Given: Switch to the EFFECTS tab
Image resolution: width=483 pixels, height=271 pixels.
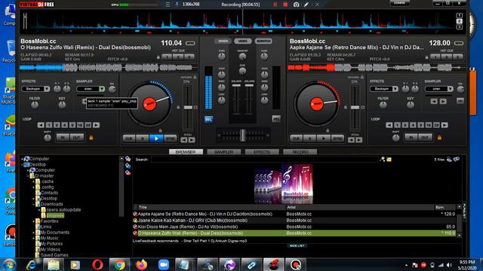Looking at the screenshot, I should click(262, 152).
